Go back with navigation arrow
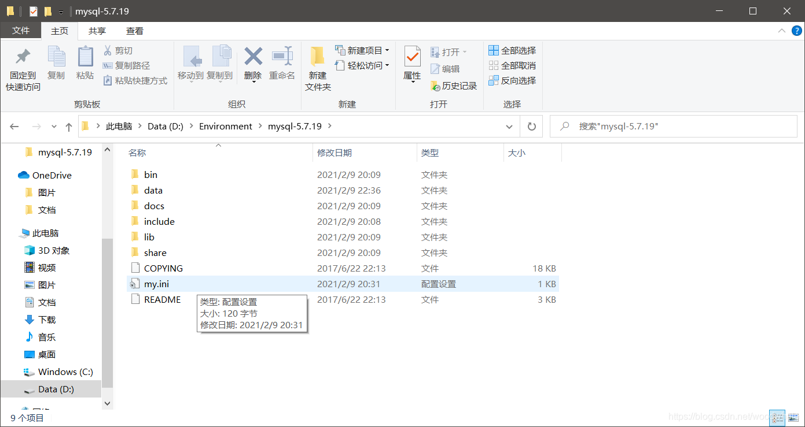This screenshot has height=427, width=805. pos(14,127)
